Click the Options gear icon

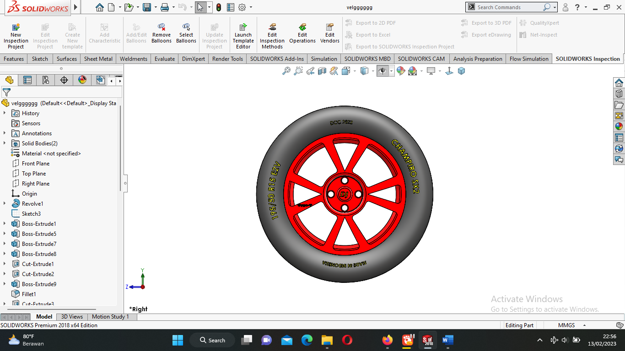242,7
